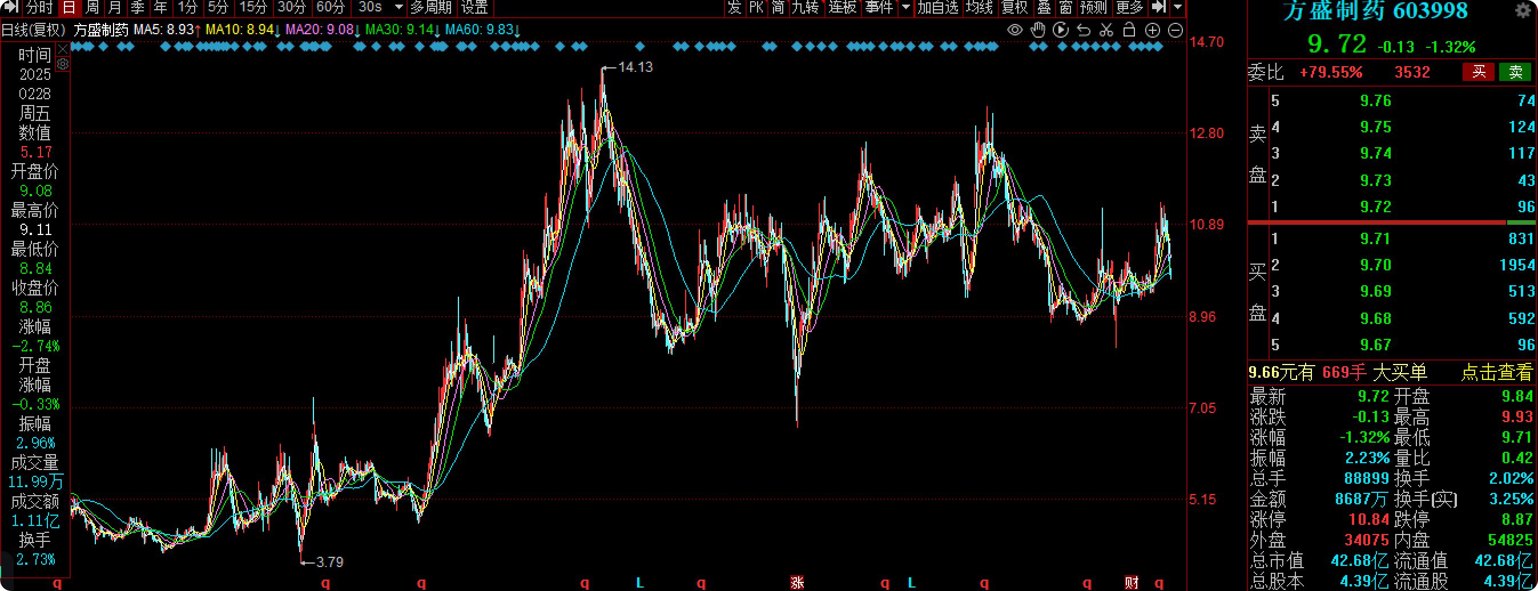Click the 14.13 high price marker
The image size is (1538, 591).
635,67
